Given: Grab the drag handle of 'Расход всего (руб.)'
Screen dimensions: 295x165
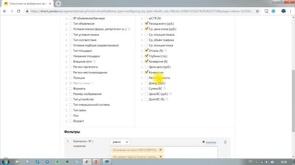Looking at the screenshot, I should pos(142,24).
